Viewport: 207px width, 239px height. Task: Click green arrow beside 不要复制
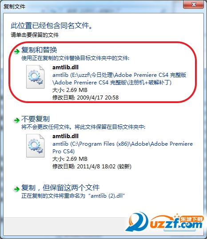tap(16, 120)
